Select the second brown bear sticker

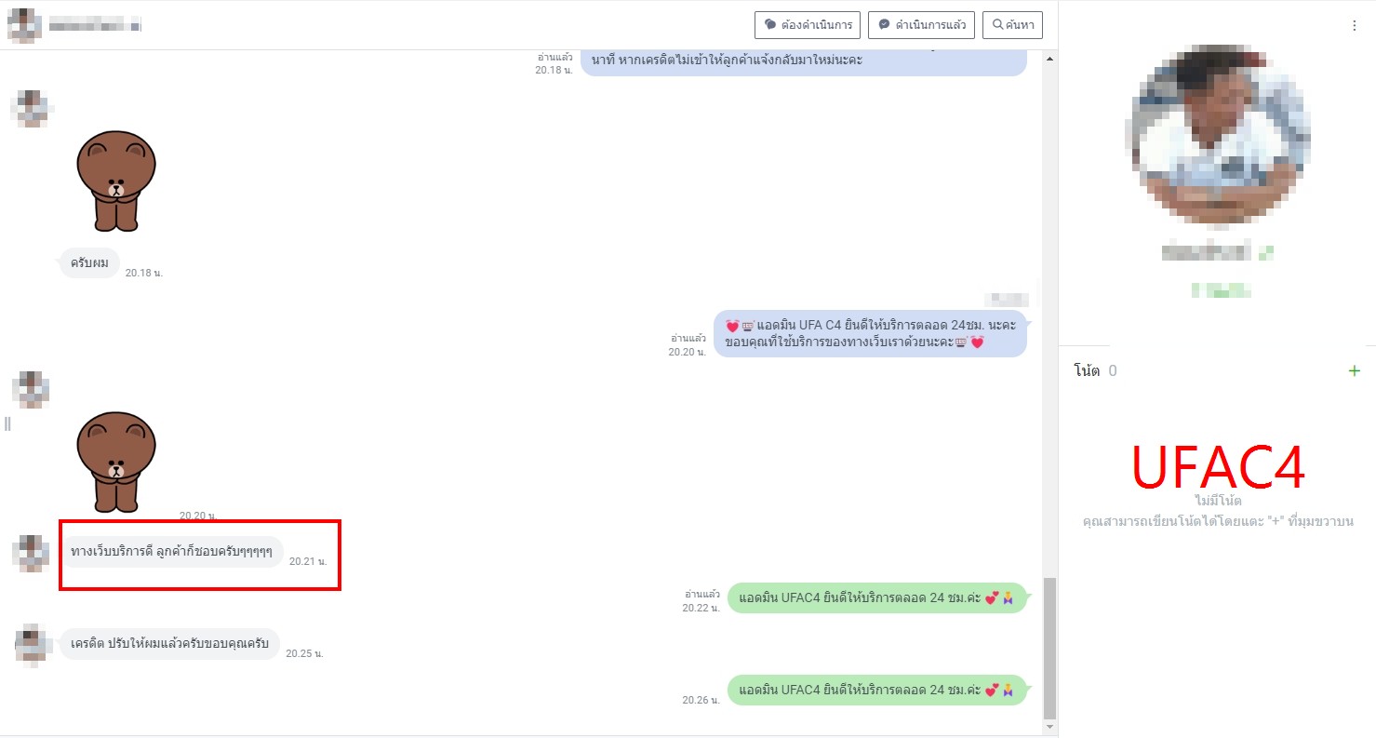(x=115, y=463)
